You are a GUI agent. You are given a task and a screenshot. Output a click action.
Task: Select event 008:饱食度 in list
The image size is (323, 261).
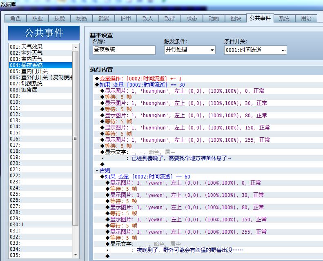[x=40, y=89]
